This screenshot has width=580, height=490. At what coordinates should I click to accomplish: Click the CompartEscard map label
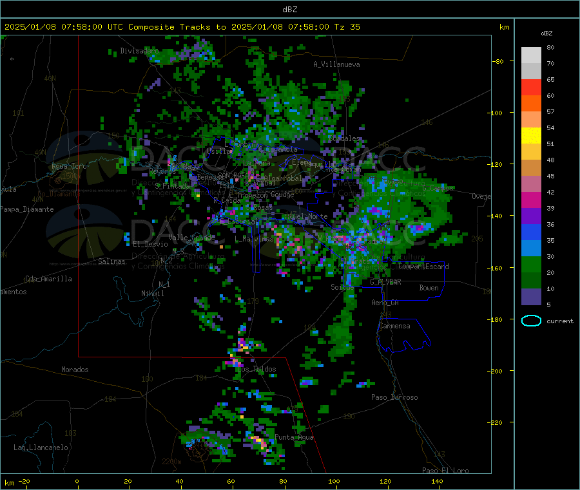[x=423, y=267]
